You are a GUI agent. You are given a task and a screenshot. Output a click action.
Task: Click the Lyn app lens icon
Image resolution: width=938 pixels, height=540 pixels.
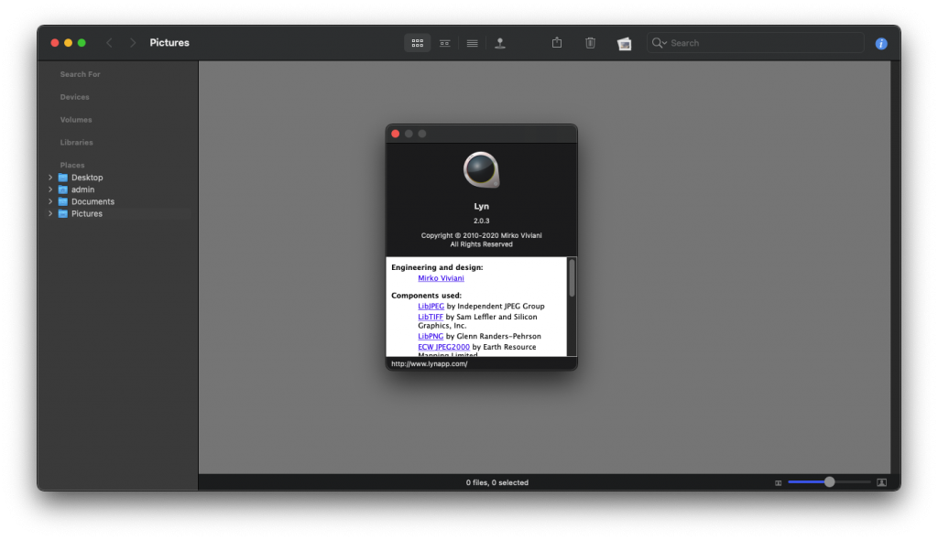pos(482,170)
